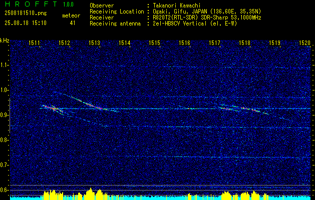The image size is (315, 200).
Task: Click the 1518 time axis label
Action: pos(245,42)
